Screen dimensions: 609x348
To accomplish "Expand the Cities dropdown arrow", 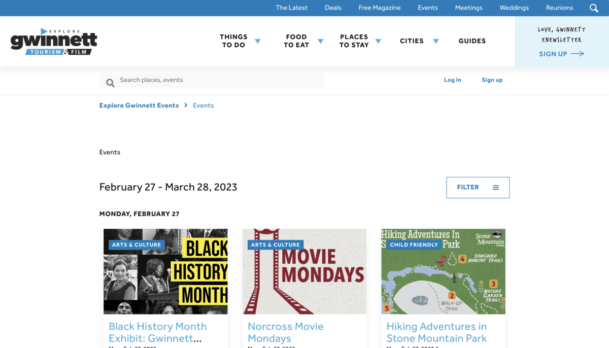I will point(435,42).
